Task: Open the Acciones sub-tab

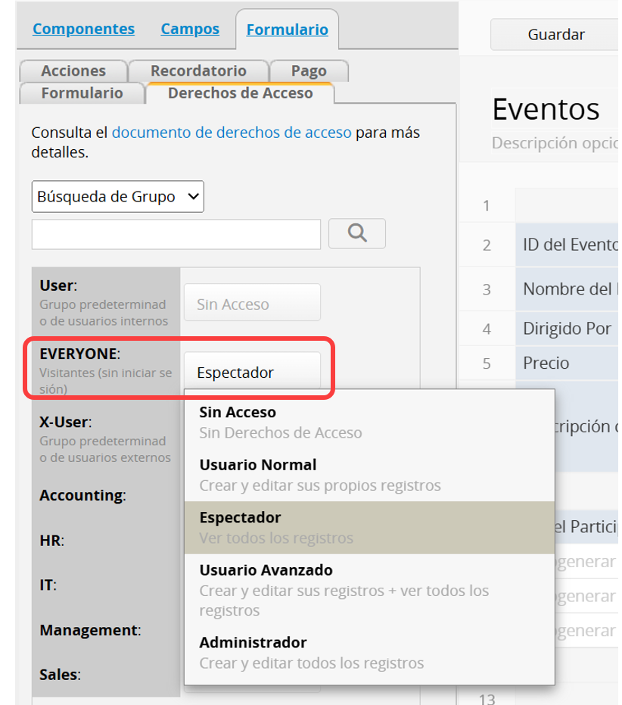Action: point(73,70)
